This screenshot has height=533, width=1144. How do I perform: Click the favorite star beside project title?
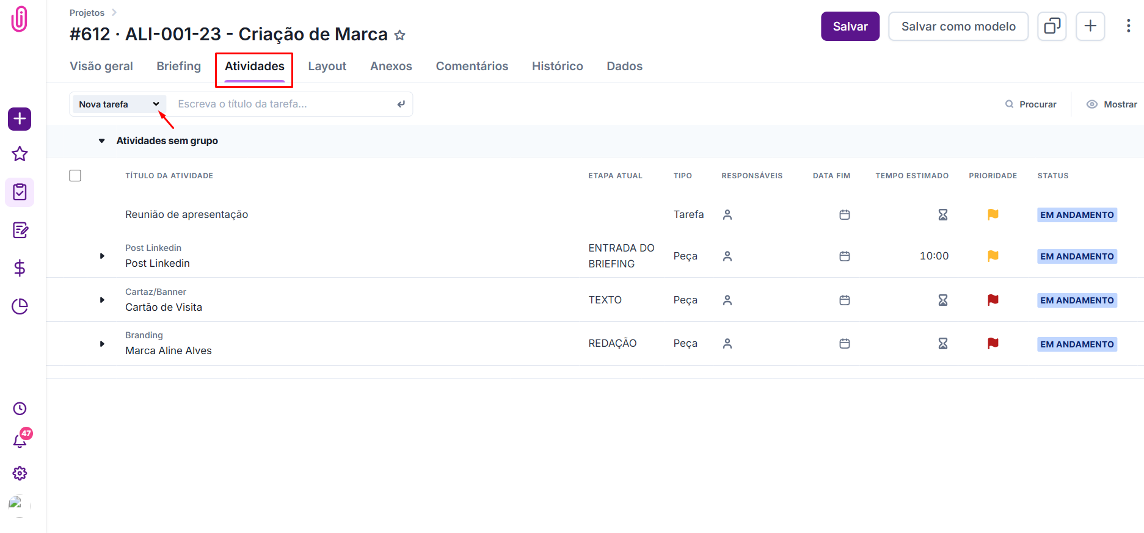pyautogui.click(x=399, y=35)
